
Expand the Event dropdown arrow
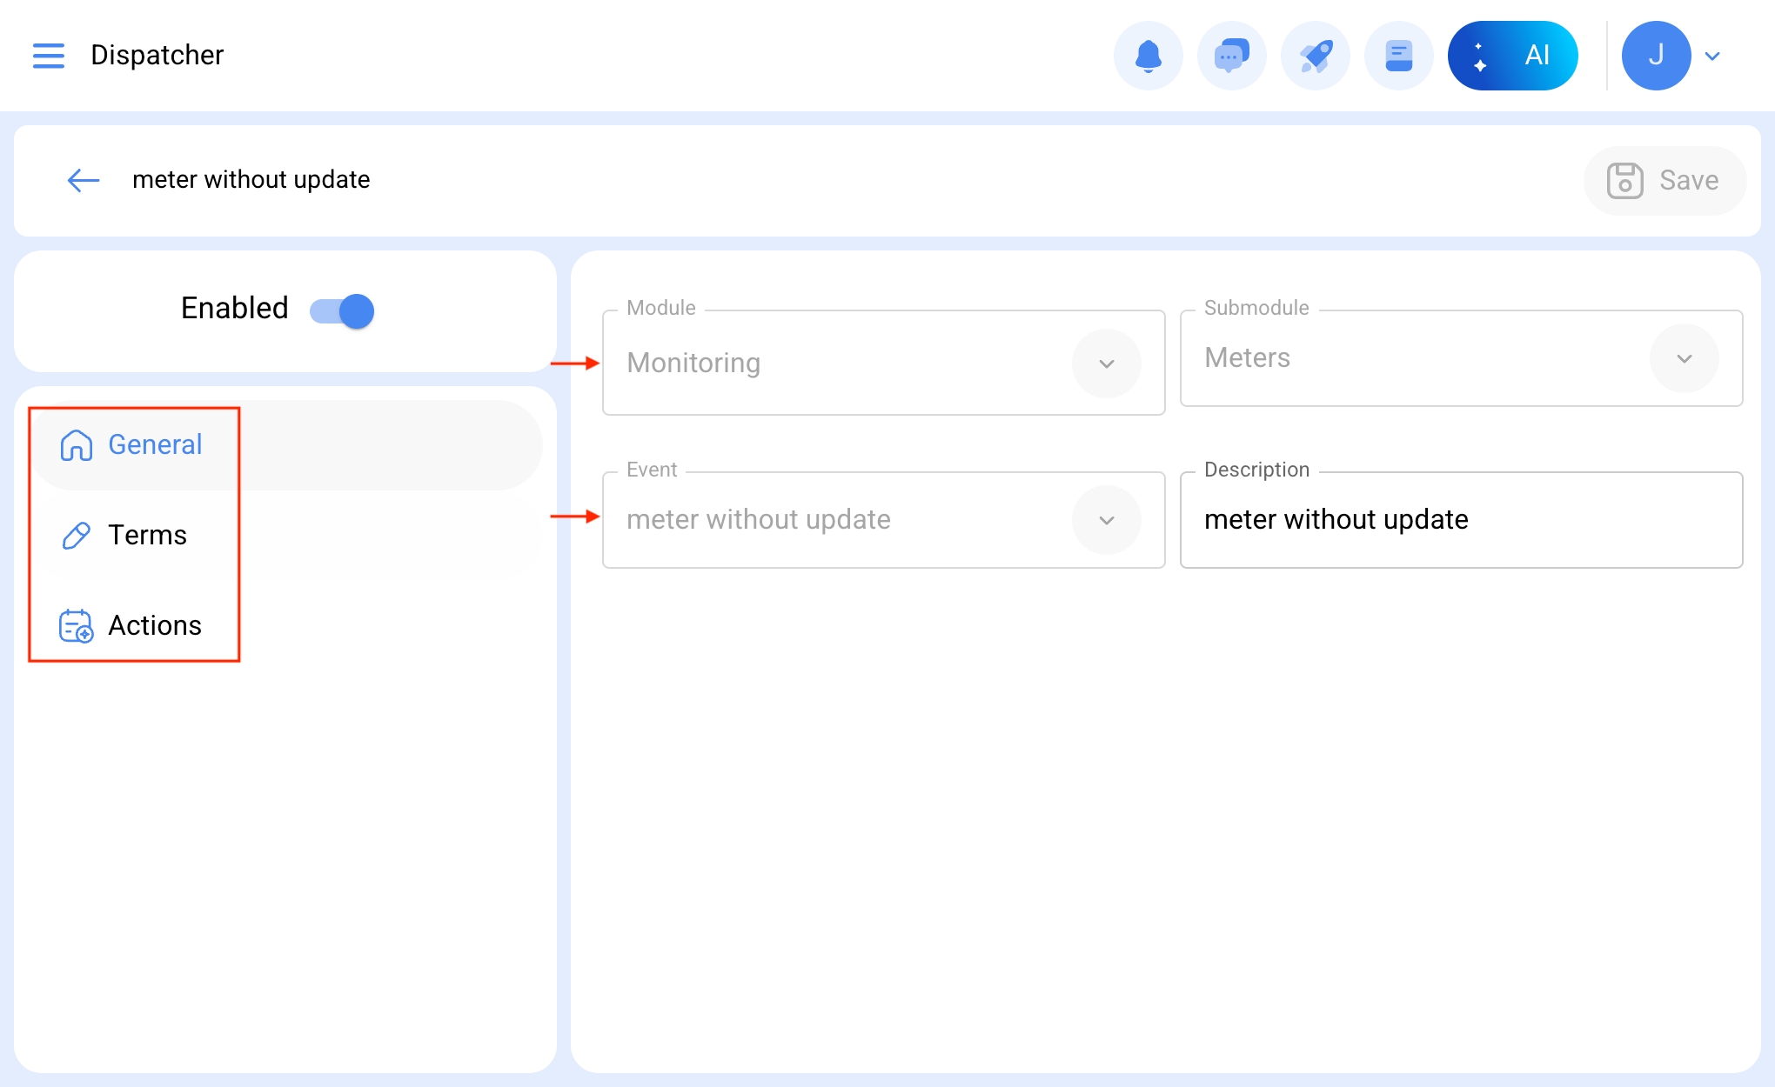(1107, 520)
